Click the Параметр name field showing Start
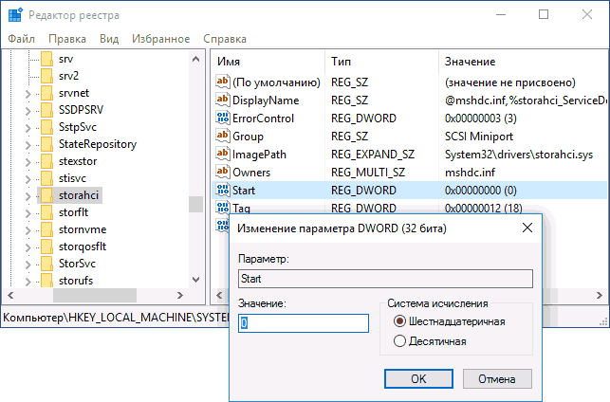Viewport: 610px width, 402px height. pyautogui.click(x=385, y=279)
